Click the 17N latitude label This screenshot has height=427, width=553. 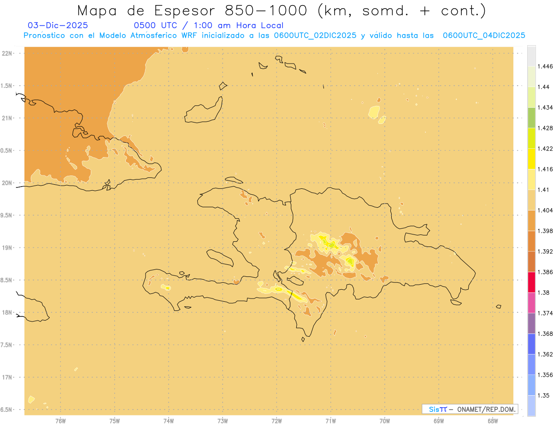(x=7, y=377)
